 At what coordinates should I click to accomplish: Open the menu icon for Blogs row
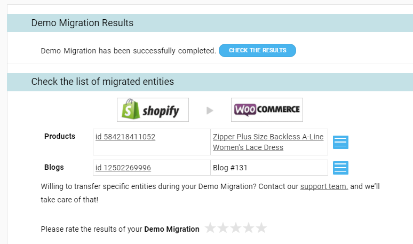(340, 168)
